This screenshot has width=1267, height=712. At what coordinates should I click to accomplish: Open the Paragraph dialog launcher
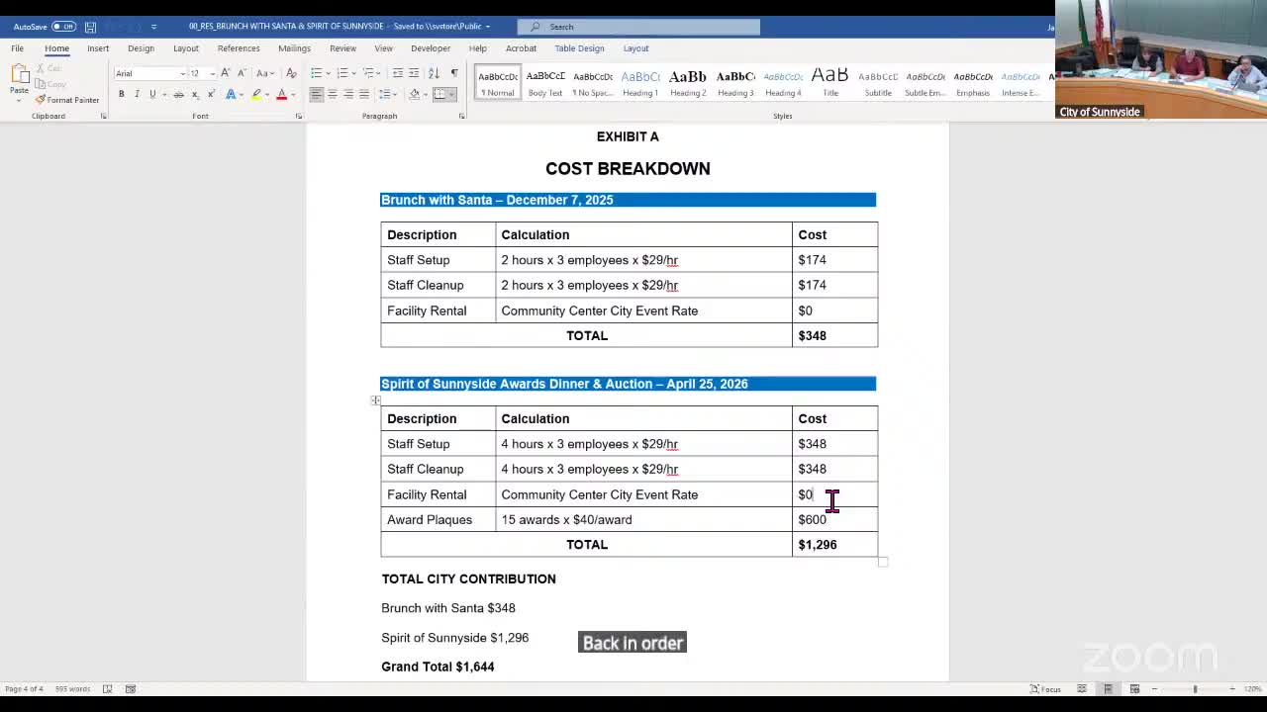461,117
